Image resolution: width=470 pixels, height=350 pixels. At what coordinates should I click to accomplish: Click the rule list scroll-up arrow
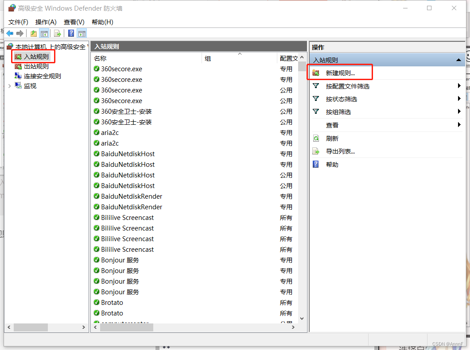click(x=302, y=57)
